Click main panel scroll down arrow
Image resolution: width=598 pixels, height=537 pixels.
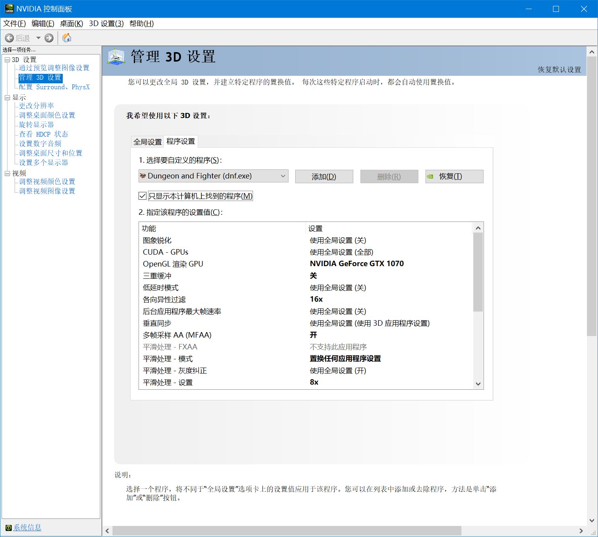coord(592,520)
